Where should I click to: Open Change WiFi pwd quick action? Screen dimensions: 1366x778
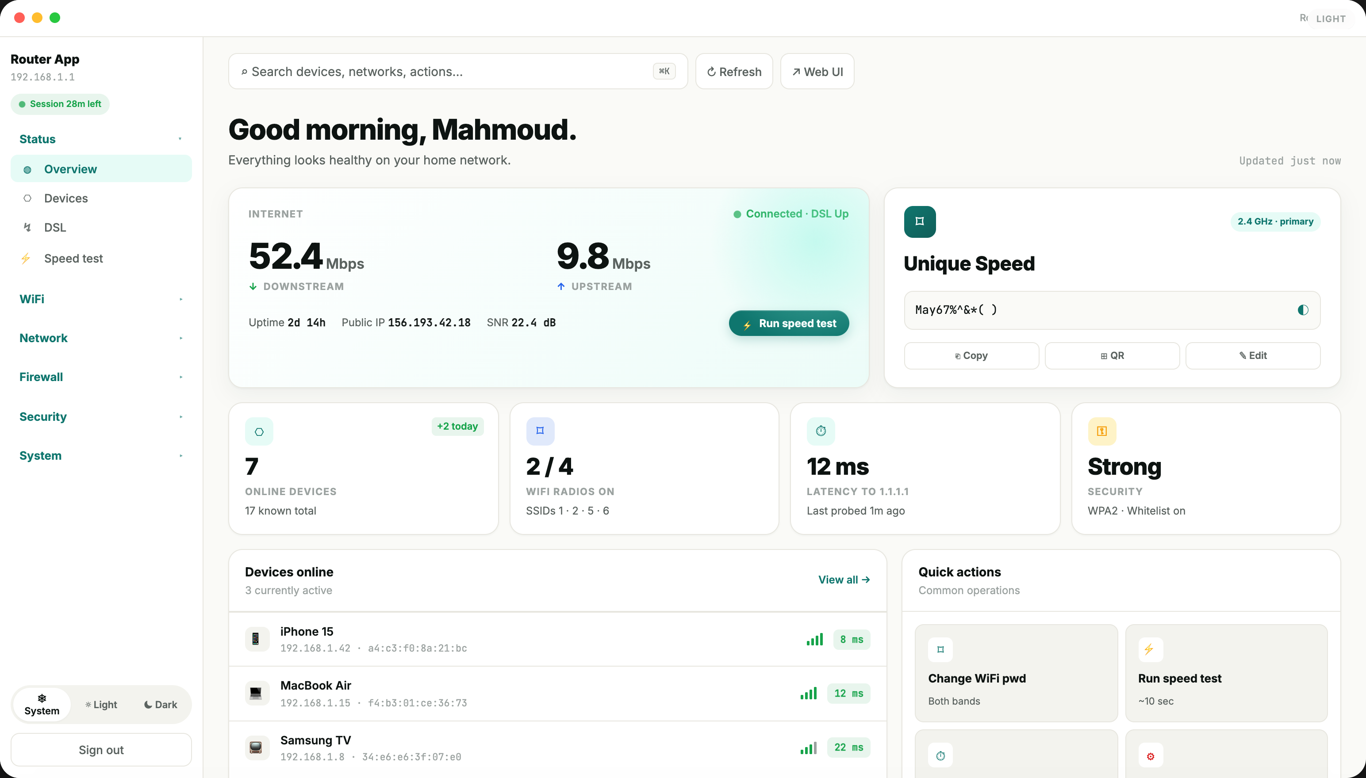[x=1016, y=673]
